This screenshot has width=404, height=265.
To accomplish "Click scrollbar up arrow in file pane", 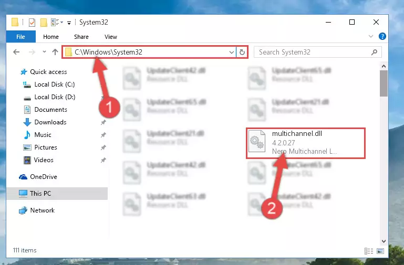I will [384, 66].
